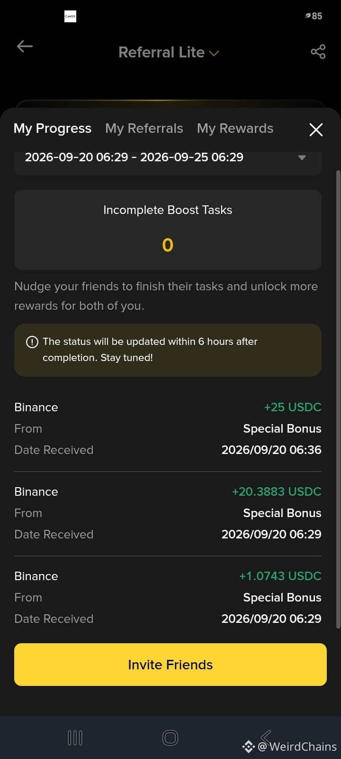This screenshot has height=759, width=341.
Task: Click the battery indicator showing 85
Action: coord(314,16)
